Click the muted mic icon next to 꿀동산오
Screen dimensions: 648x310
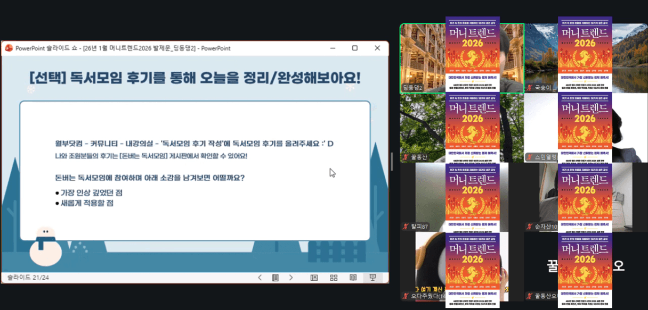click(530, 296)
